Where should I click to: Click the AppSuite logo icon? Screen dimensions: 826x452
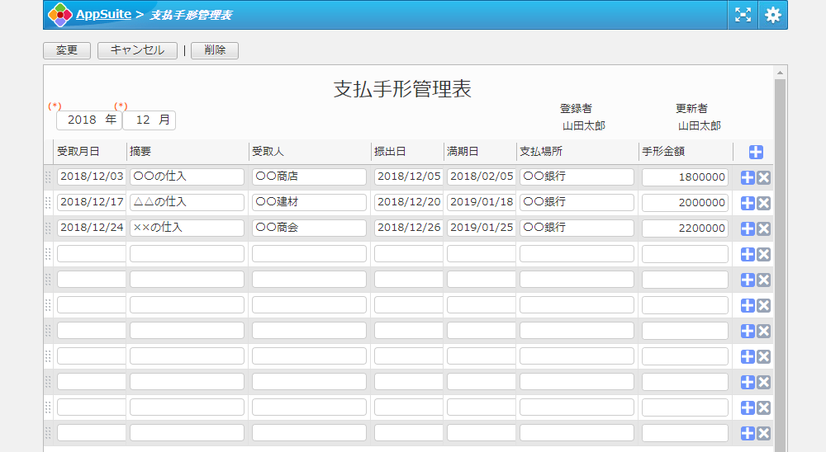60,15
